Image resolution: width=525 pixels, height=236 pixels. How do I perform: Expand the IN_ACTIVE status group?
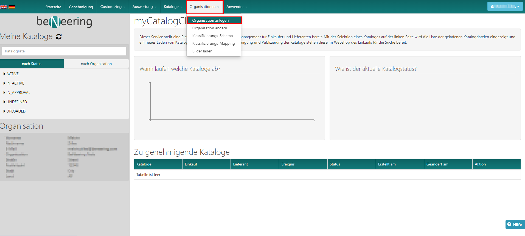click(x=15, y=83)
